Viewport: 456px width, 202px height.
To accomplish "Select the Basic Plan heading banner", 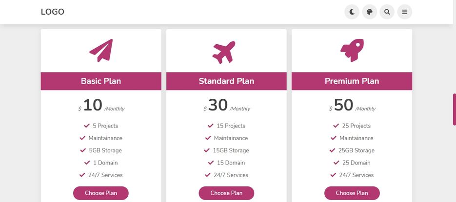I will click(x=101, y=81).
